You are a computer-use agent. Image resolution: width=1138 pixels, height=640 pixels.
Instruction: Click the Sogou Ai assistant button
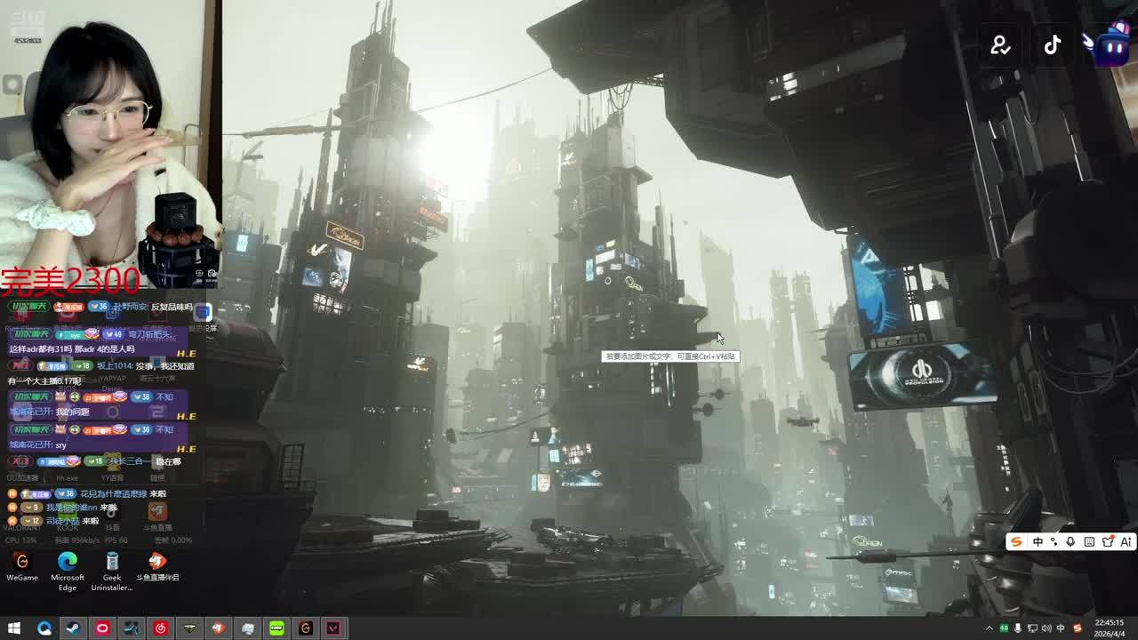[x=1126, y=542]
